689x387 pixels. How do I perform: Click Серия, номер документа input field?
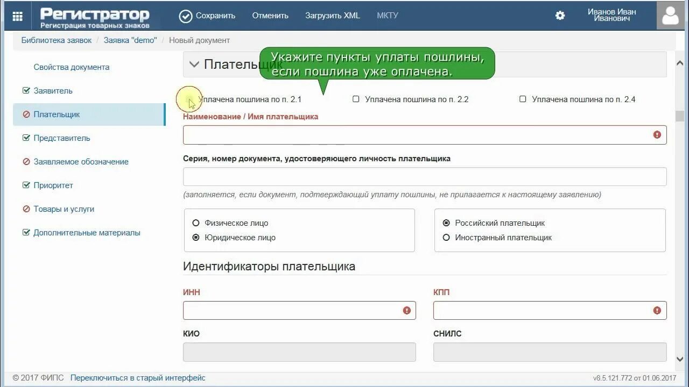pos(425,177)
